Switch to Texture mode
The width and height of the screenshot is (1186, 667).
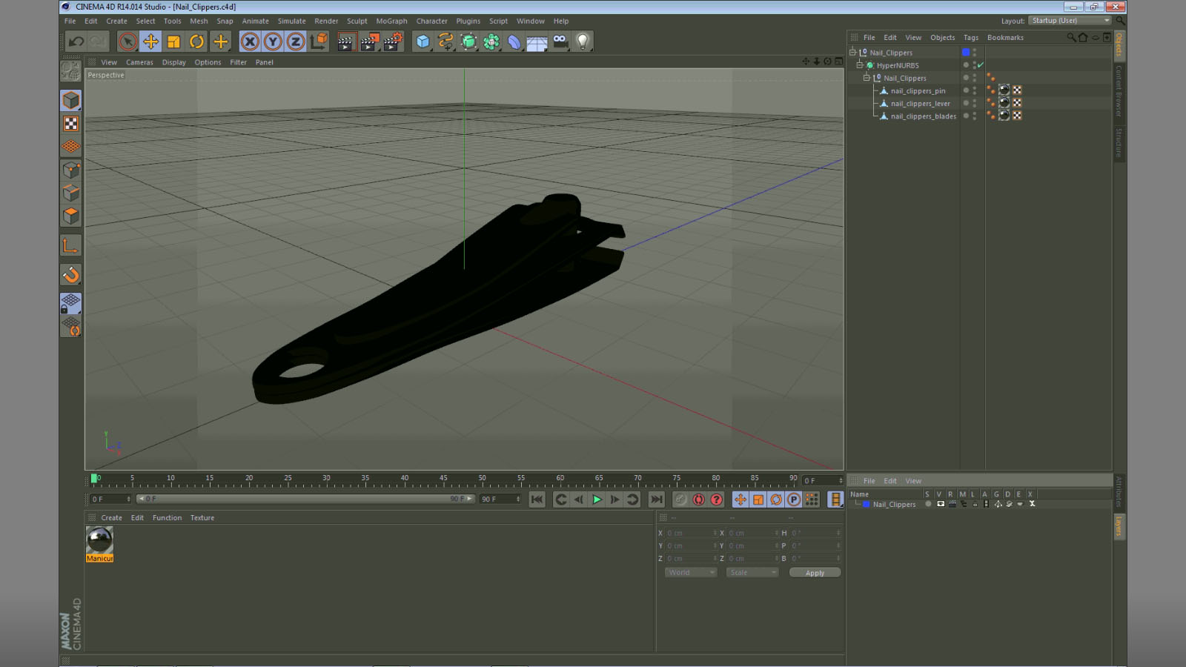pos(71,124)
